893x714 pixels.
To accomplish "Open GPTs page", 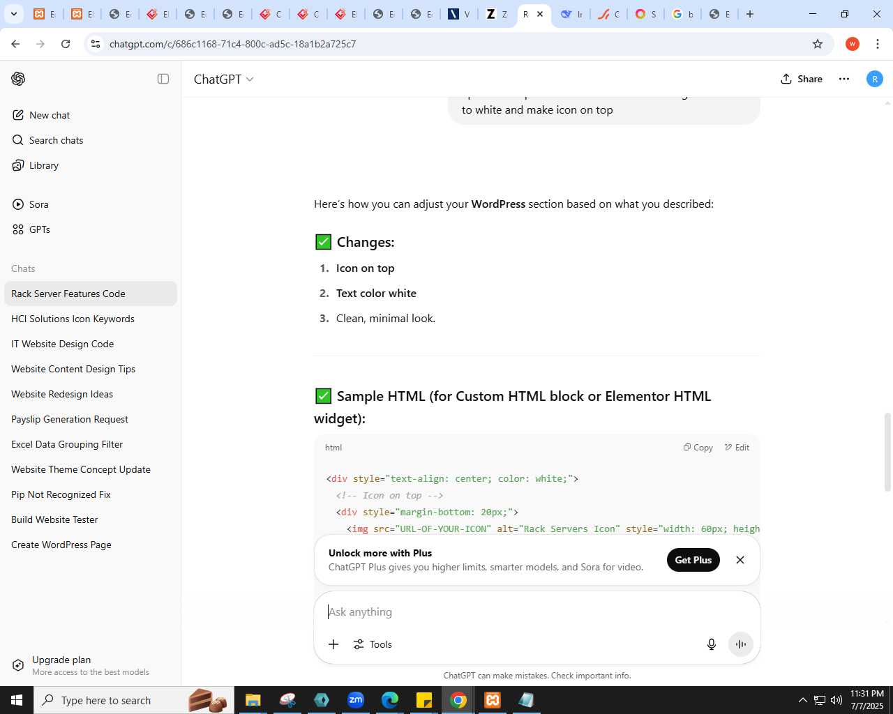I will (91, 229).
